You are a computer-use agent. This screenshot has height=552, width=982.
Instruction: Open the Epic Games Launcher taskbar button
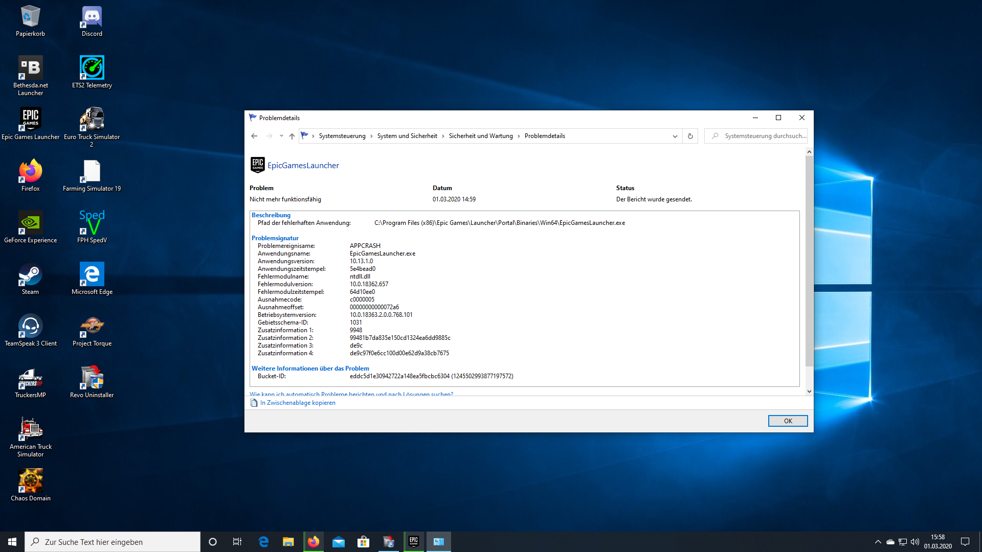click(414, 542)
